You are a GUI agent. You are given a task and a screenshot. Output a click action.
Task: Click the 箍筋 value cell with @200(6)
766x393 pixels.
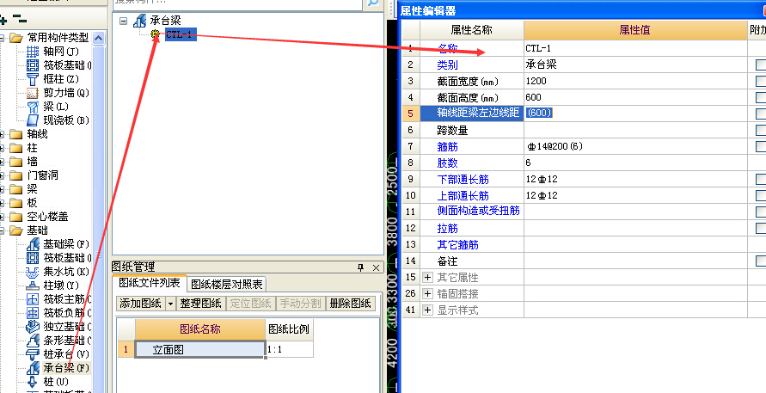(635, 146)
